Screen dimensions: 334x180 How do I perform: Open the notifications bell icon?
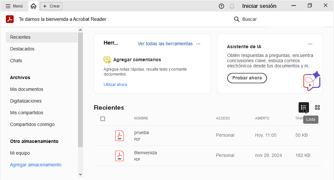(232, 6)
